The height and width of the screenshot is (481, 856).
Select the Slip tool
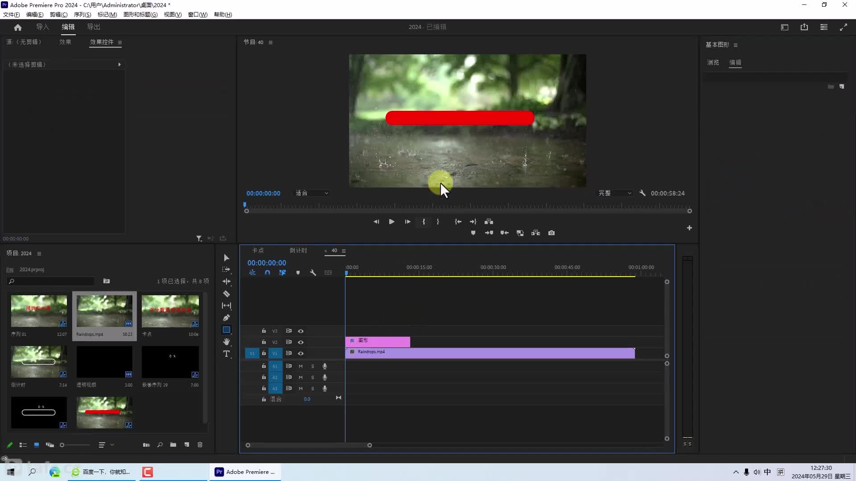pos(226,306)
